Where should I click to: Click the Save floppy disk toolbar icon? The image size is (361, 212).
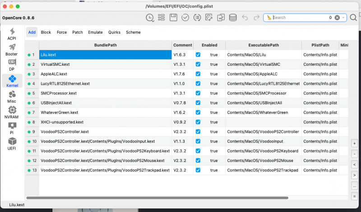click(173, 18)
